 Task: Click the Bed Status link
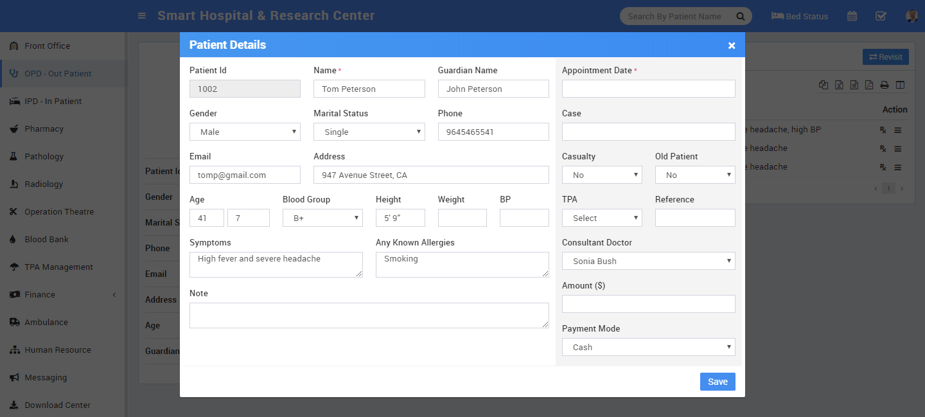point(800,16)
